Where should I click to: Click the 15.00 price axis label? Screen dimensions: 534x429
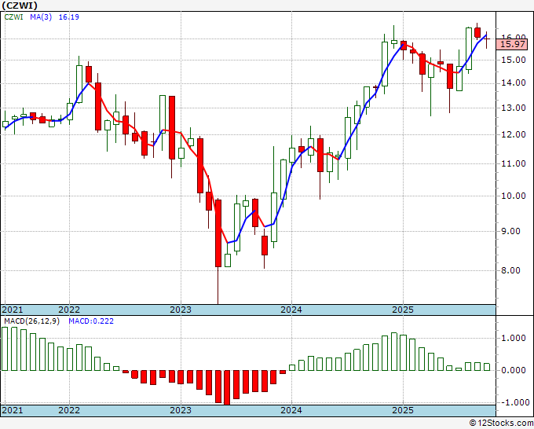tap(514, 60)
